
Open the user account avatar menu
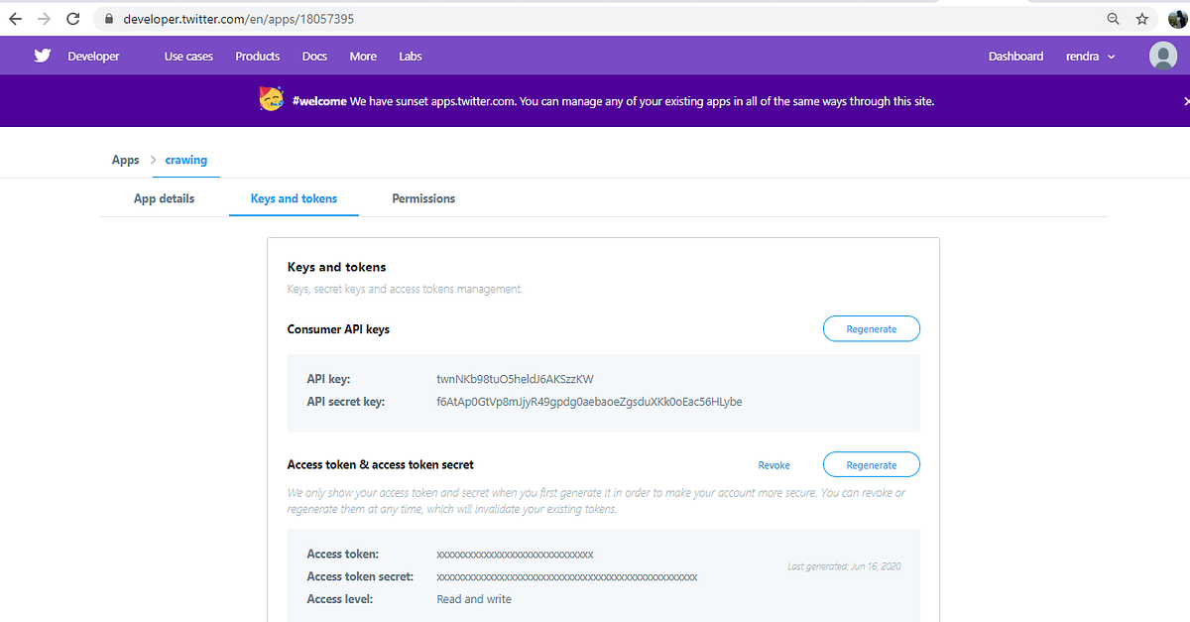point(1162,56)
